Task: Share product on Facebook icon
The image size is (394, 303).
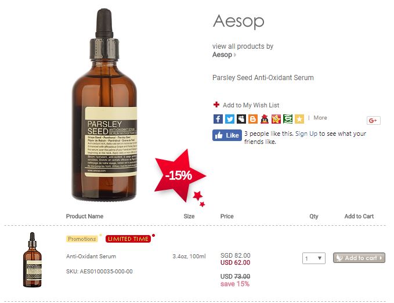Action: 218,118
